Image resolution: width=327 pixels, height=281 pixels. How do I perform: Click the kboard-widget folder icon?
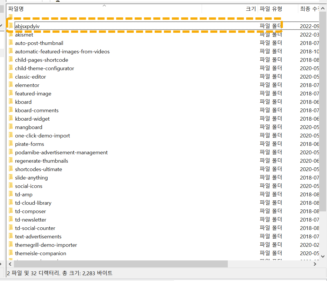(x=11, y=118)
